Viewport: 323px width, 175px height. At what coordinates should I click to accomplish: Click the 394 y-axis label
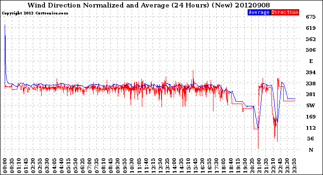(311, 72)
